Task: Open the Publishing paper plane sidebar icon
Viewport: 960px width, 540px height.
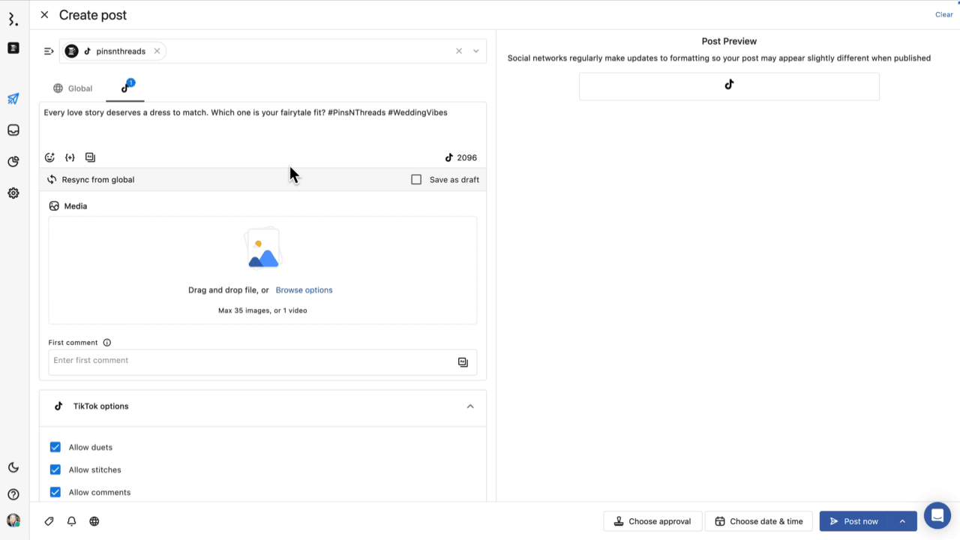Action: [13, 99]
